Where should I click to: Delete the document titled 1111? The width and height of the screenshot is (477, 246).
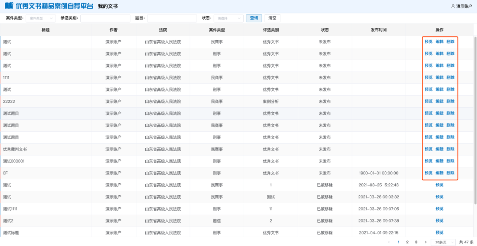450,78
